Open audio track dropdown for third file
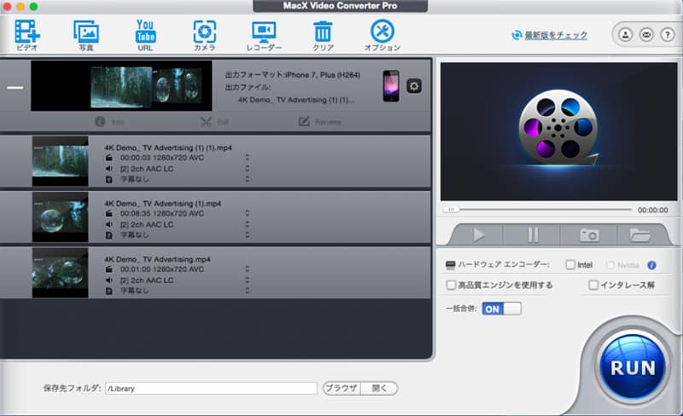The image size is (683, 416). click(x=247, y=280)
